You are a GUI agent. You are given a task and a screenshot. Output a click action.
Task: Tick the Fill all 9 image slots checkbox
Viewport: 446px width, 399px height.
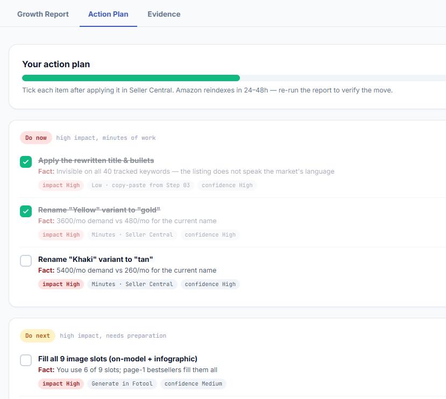click(26, 360)
